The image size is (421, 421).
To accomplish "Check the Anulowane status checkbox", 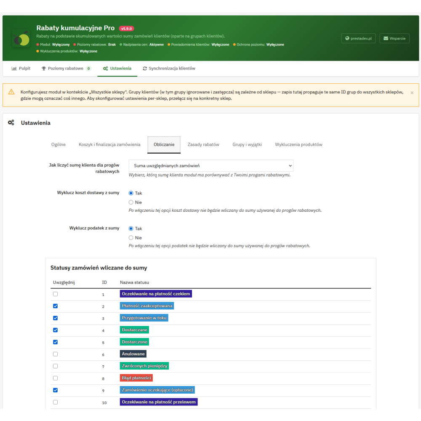I will pyautogui.click(x=55, y=354).
